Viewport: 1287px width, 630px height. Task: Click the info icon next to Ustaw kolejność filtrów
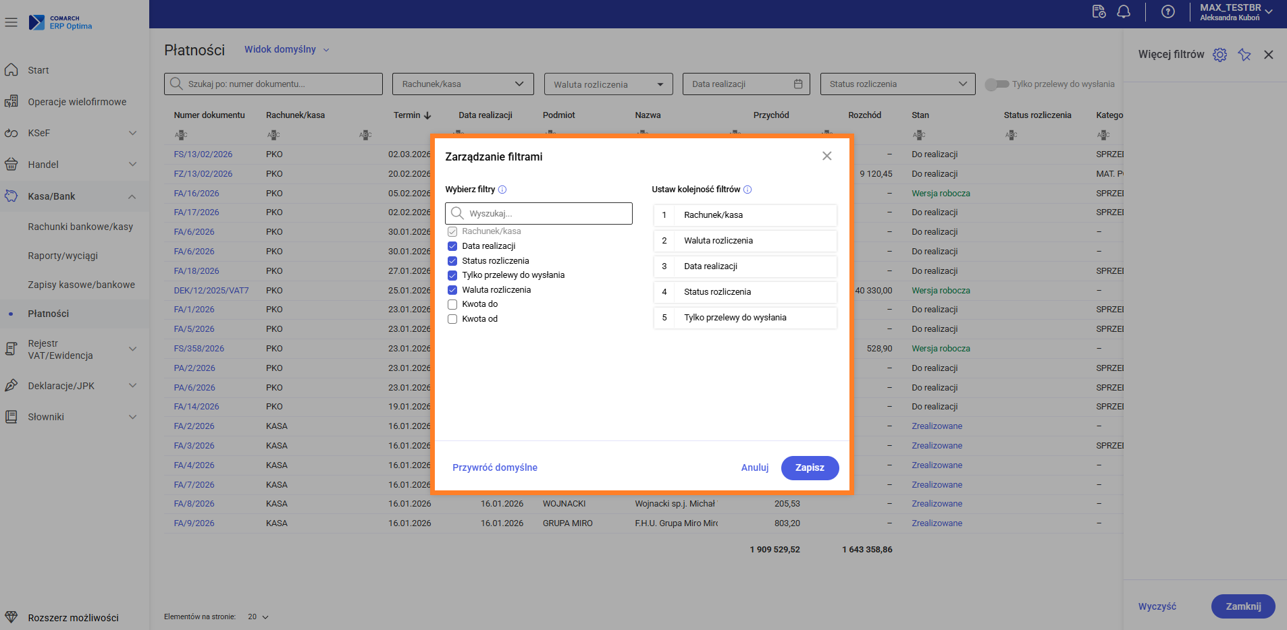coord(747,190)
